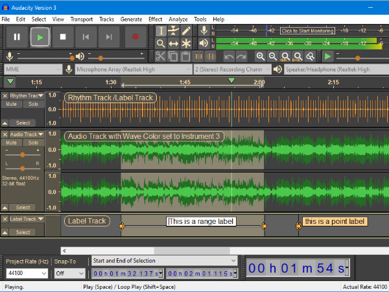Open Stereo Recording Channels dropdown

[x=232, y=69]
